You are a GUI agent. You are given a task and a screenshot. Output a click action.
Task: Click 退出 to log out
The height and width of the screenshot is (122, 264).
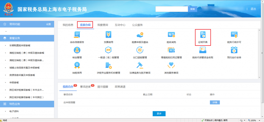coord(253,9)
